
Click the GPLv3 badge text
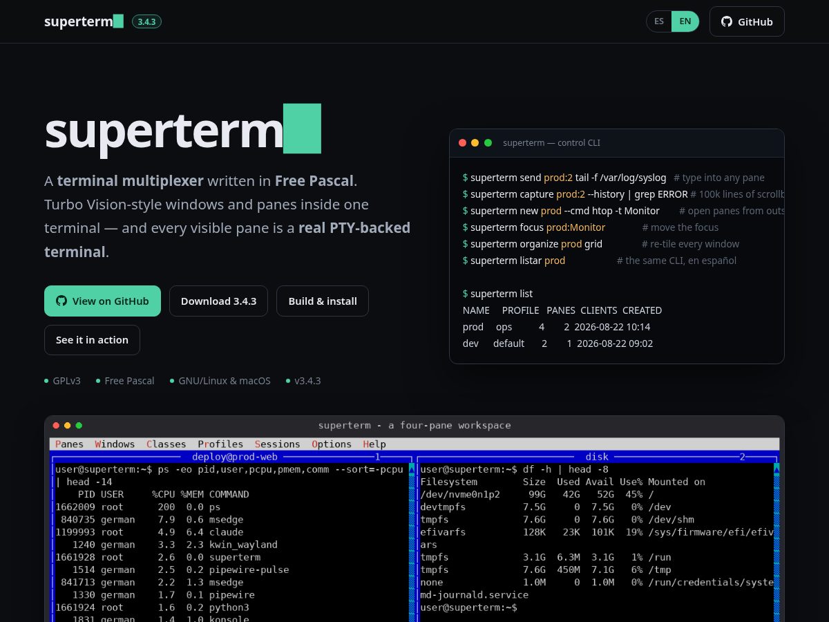coord(66,381)
